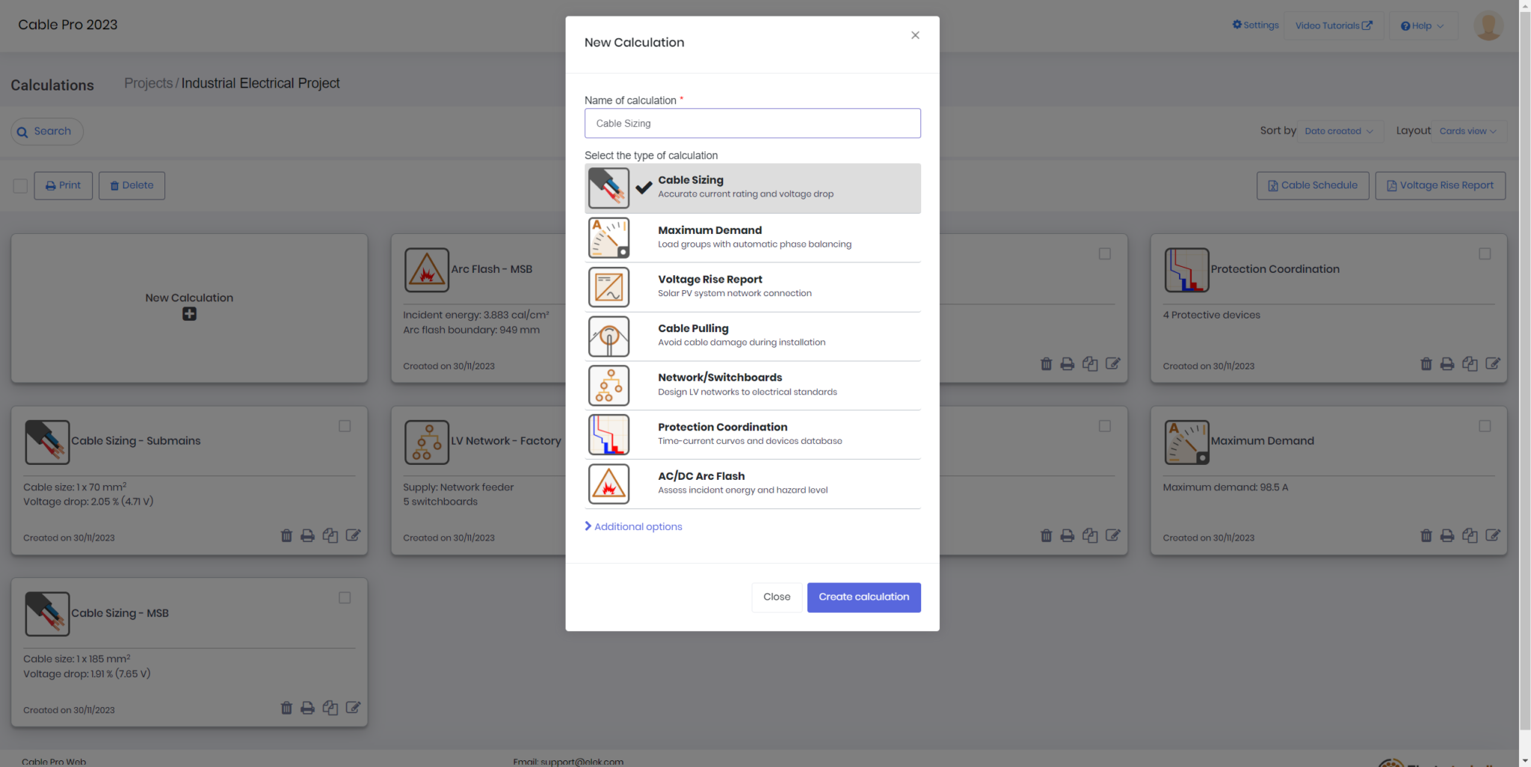Select the AC/DC Arc Flash icon

[609, 484]
